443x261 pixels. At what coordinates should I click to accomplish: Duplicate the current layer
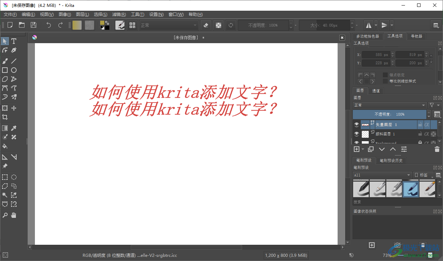(371, 149)
